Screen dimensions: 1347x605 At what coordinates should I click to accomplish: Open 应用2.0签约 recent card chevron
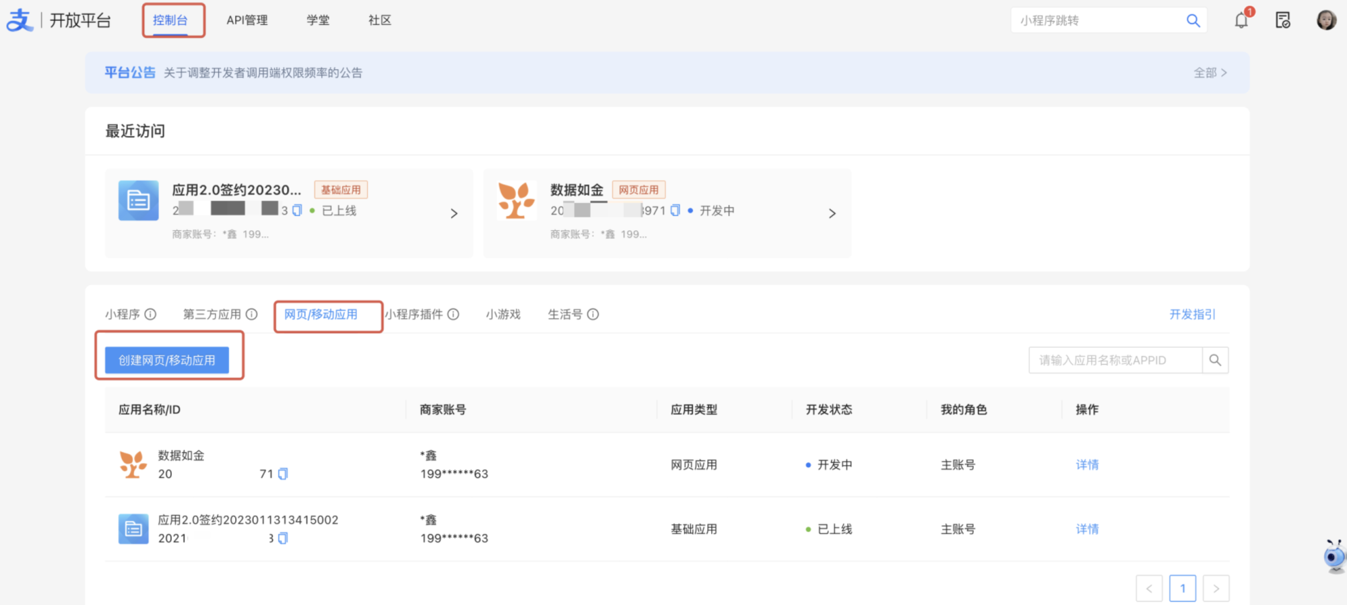coord(454,213)
